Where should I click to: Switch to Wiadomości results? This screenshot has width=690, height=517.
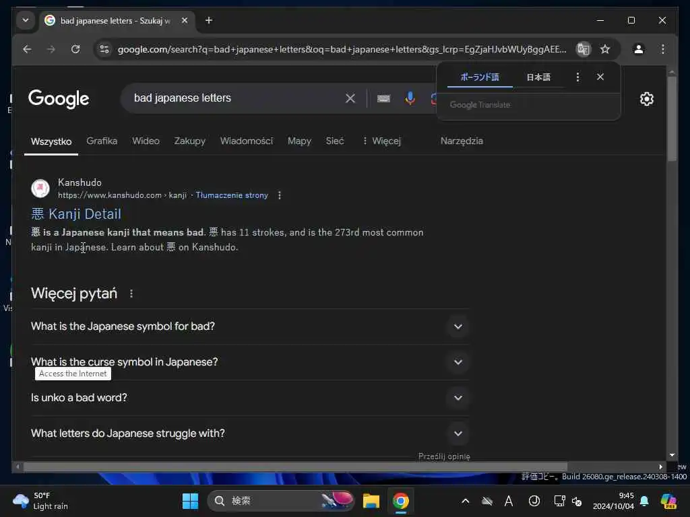click(247, 141)
